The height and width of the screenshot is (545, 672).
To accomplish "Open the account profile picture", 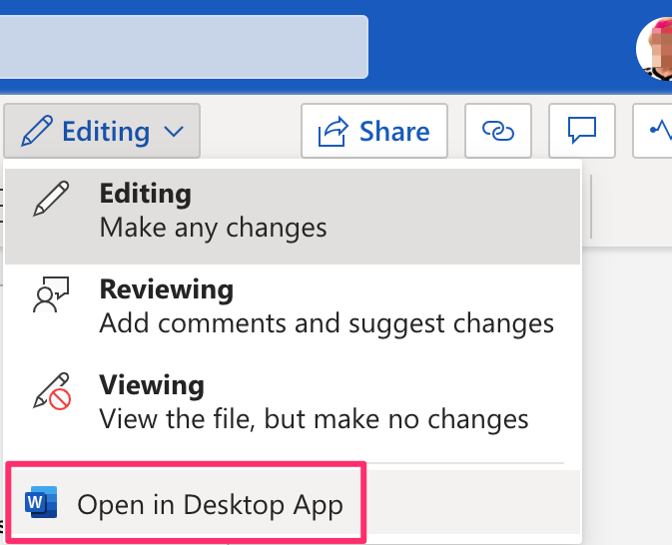I will click(657, 46).
